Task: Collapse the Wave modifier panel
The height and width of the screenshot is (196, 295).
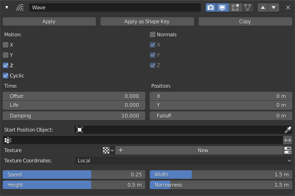Action: (x=7, y=7)
